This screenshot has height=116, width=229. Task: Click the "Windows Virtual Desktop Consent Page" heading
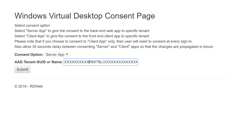click(x=85, y=16)
